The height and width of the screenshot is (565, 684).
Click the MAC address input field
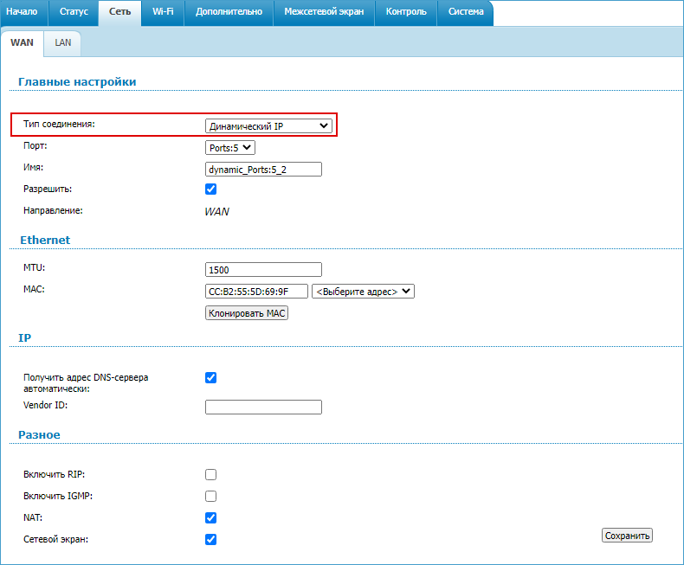click(x=256, y=292)
